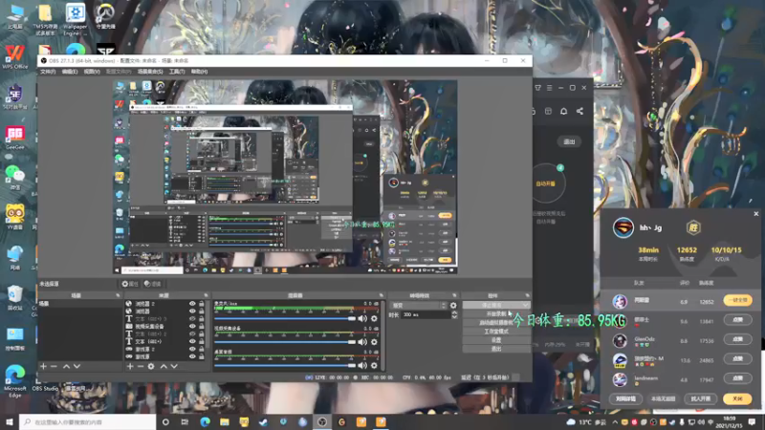Hide the video capture device source
The width and height of the screenshot is (765, 430).
pyautogui.click(x=192, y=327)
